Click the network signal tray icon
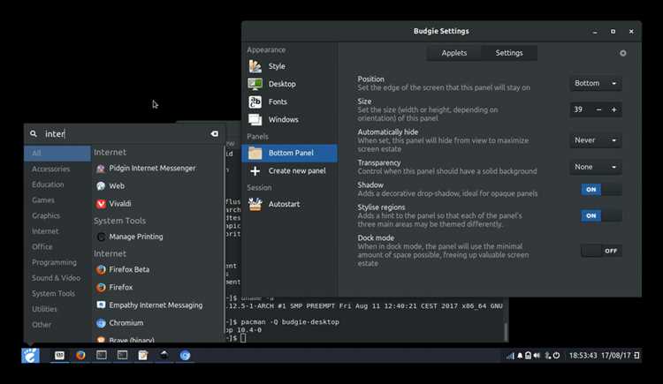The height and width of the screenshot is (384, 663). (510, 356)
